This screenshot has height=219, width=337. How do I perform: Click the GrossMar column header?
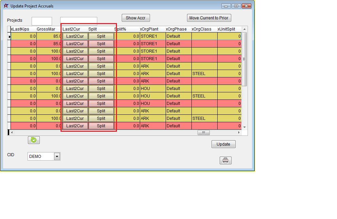[46, 29]
